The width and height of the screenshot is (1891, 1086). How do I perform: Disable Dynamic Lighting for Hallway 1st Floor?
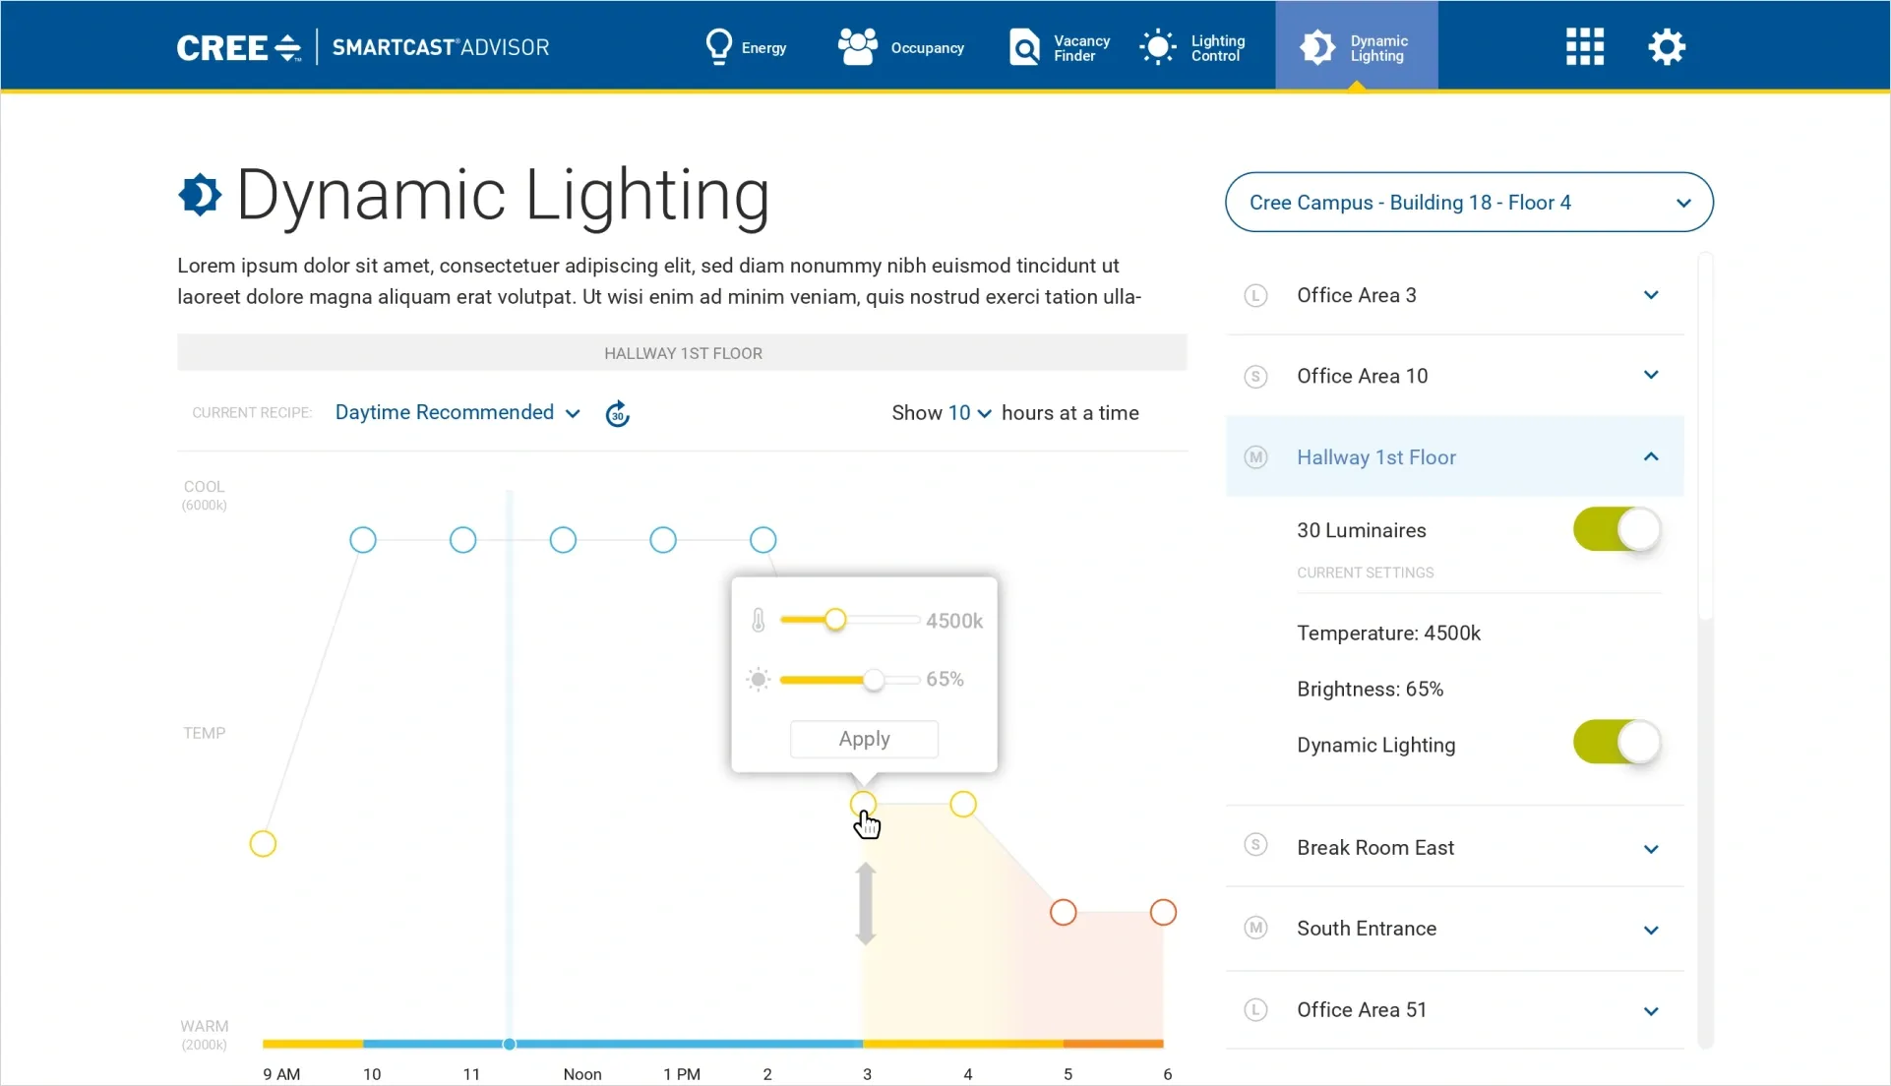pyautogui.click(x=1615, y=743)
